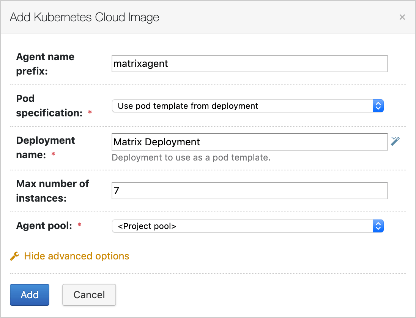Viewport: 416px width, 318px height.
Task: Click Hide advanced options link
Action: pos(77,256)
